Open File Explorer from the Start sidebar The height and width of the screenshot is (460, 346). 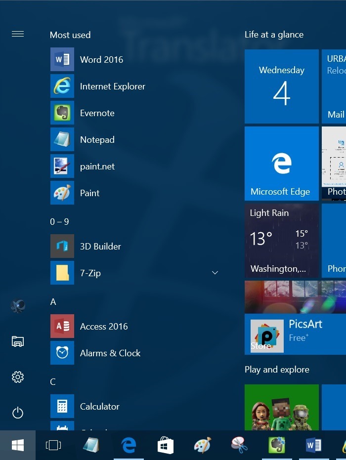[18, 341]
